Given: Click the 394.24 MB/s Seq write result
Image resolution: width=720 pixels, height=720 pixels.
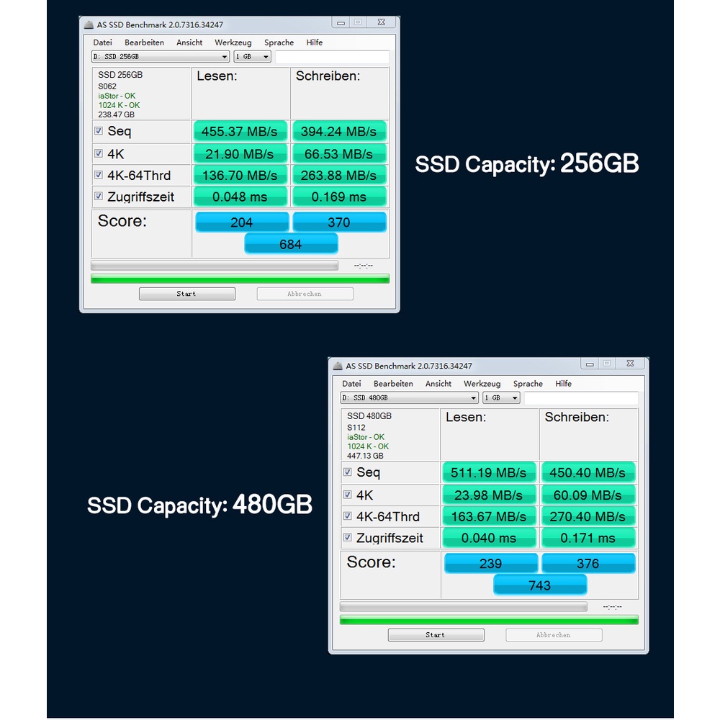Looking at the screenshot, I should 339,131.
